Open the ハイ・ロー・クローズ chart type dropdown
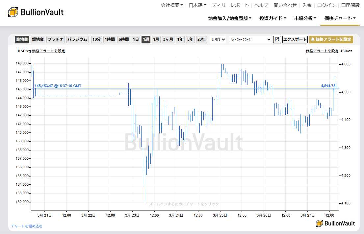The width and height of the screenshot is (364, 234). 249,39
